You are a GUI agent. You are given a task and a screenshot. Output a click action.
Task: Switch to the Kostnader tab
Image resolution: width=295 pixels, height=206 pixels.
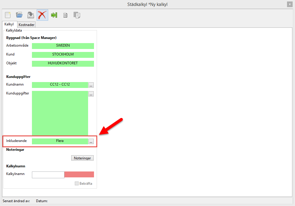click(26, 25)
